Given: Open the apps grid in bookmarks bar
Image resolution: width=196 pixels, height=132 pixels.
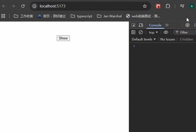Looking at the screenshot, I should click(x=3, y=16).
